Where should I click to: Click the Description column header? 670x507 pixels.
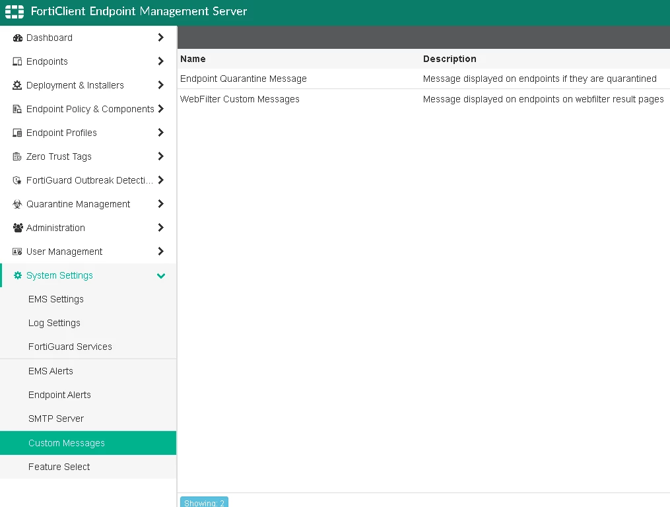[x=450, y=59]
